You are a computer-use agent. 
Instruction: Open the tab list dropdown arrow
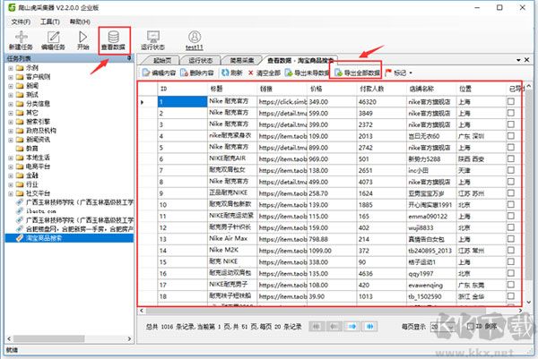pos(518,60)
